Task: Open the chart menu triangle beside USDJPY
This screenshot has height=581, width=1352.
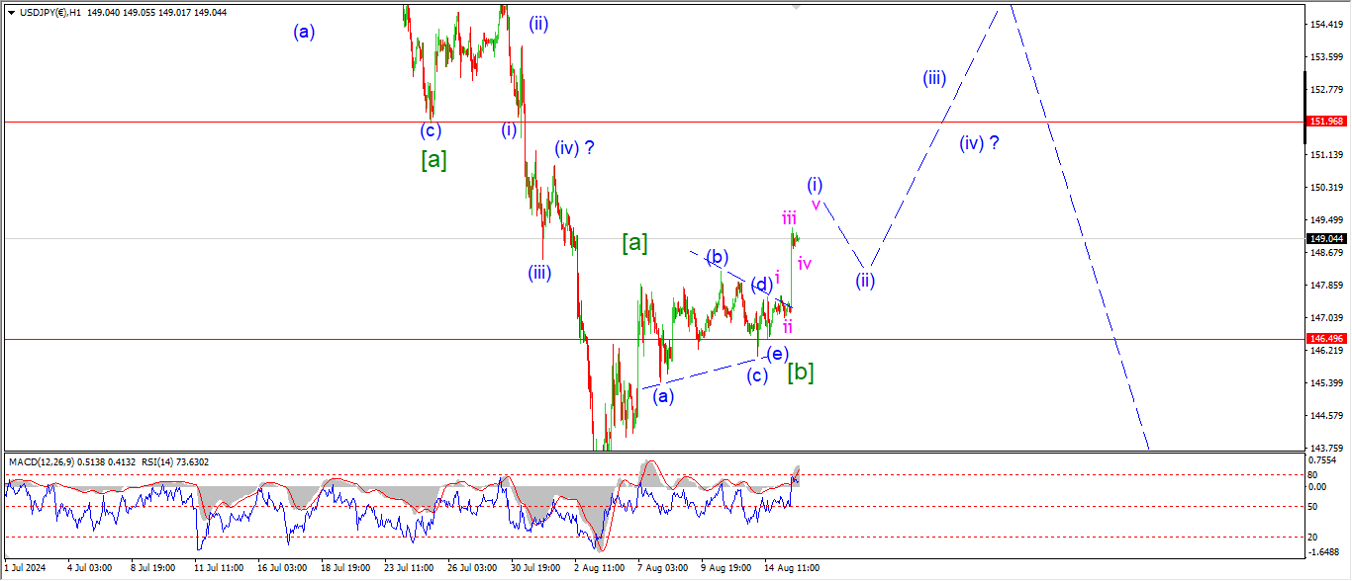Action: pyautogui.click(x=10, y=13)
